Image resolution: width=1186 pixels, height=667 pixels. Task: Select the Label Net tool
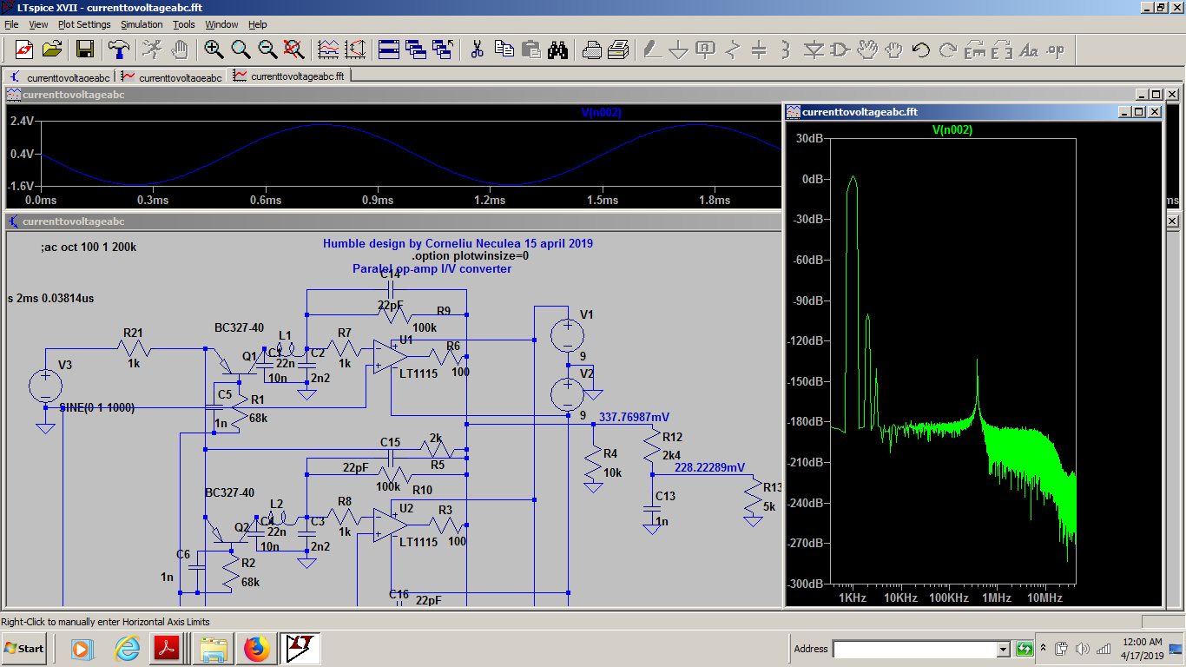point(705,50)
